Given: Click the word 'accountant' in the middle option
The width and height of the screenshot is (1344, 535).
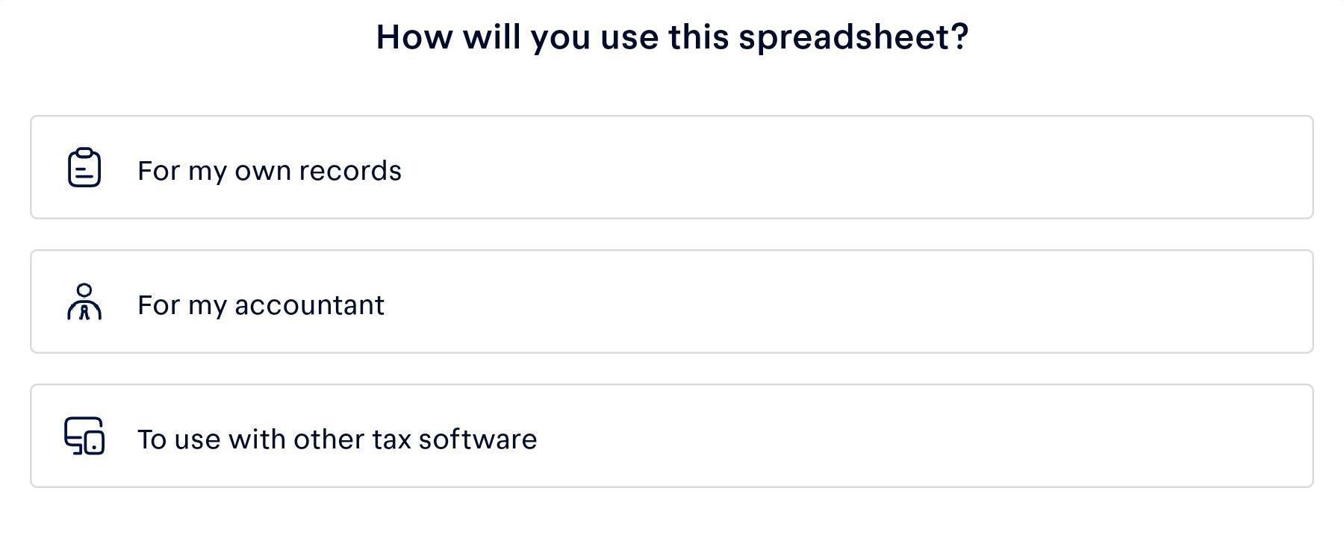Looking at the screenshot, I should click(309, 305).
